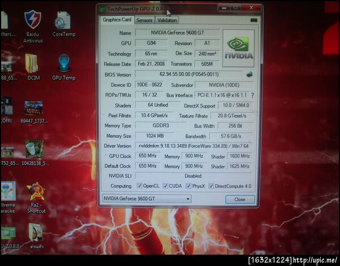Select the 88_65 image icon
The width and height of the screenshot is (340, 266).
pos(6,66)
